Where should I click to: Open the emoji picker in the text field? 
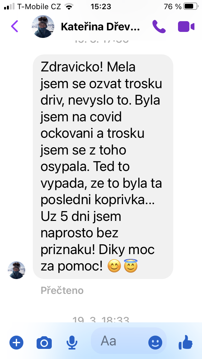click(x=155, y=343)
